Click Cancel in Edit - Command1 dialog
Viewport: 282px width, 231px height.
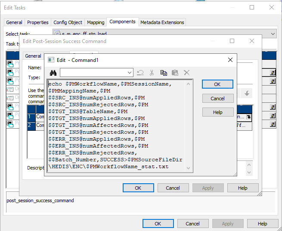coord(217,99)
